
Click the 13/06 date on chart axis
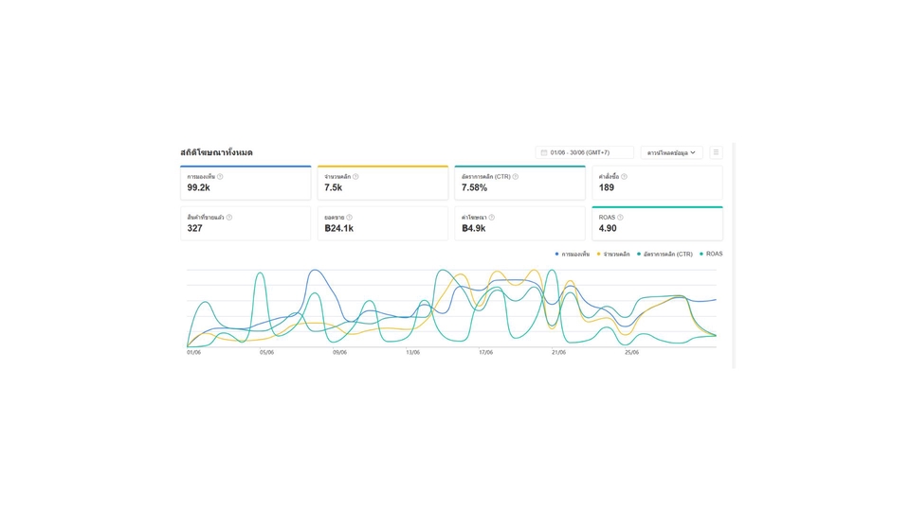click(412, 352)
